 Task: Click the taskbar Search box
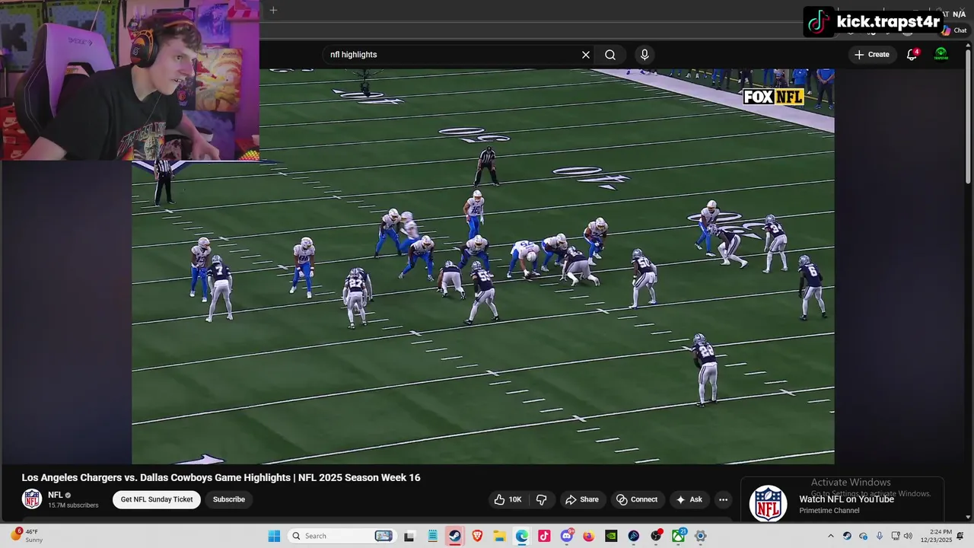coord(341,536)
